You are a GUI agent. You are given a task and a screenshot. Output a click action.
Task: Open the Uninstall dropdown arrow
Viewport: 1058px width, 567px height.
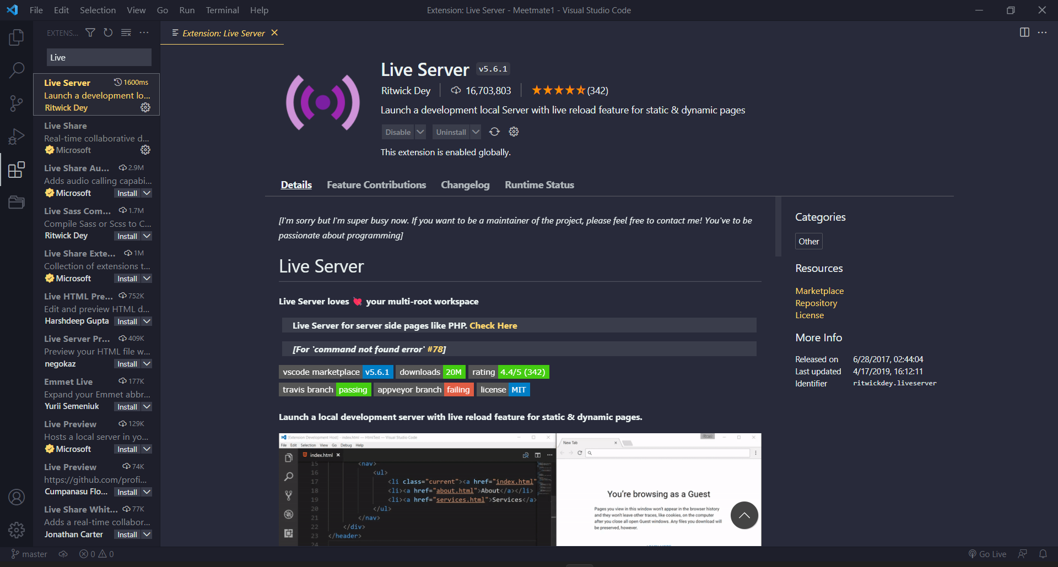pos(475,132)
